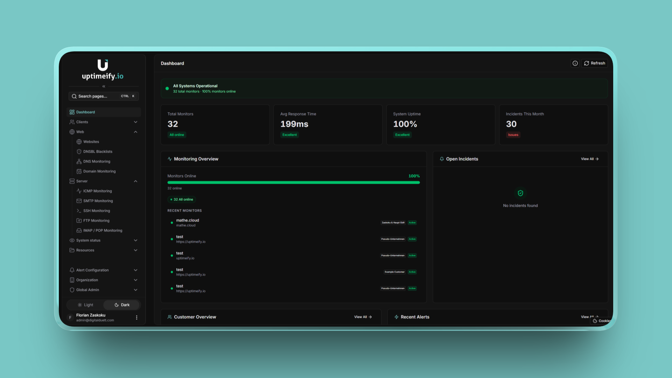The height and width of the screenshot is (378, 672).
Task: Click the info icon near Refresh
Action: [575, 63]
